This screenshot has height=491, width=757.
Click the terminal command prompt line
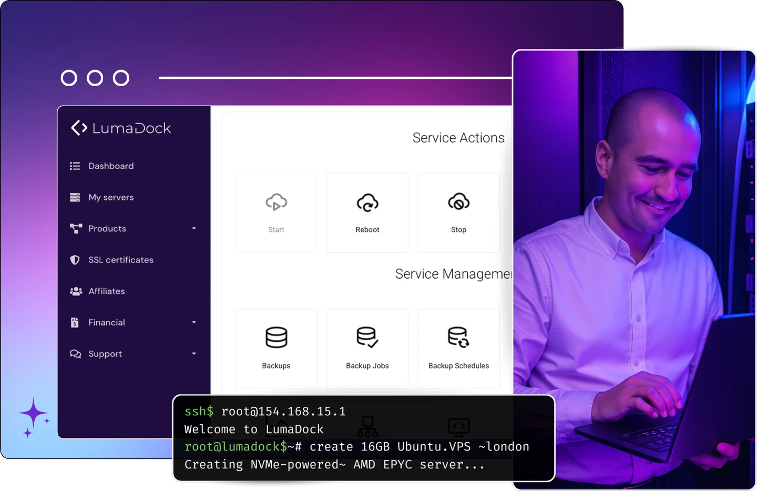click(357, 446)
